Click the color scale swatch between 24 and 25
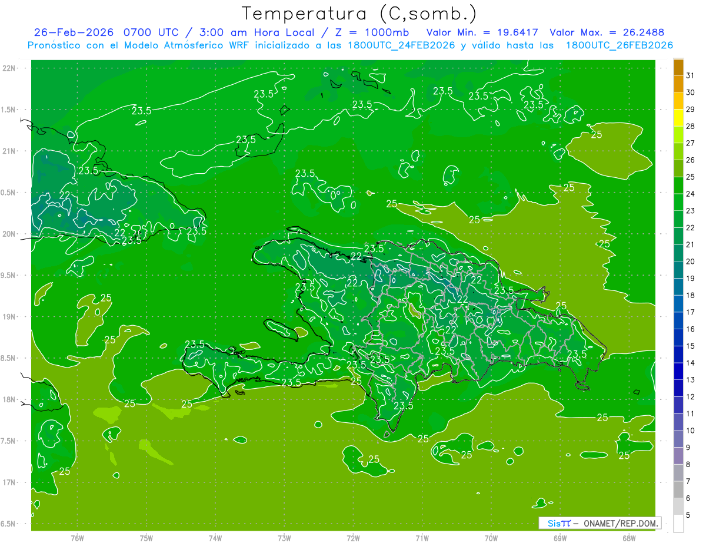Image resolution: width=706 pixels, height=546 pixels. (x=678, y=186)
